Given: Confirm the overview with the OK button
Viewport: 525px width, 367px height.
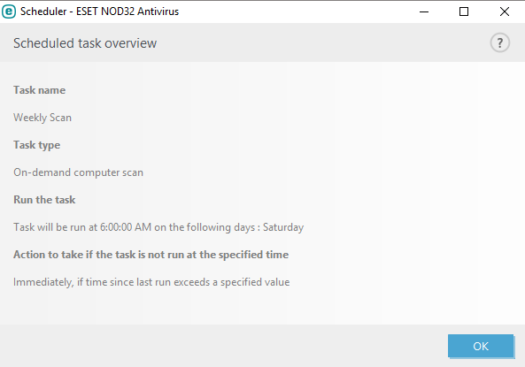Looking at the screenshot, I should point(481,346).
